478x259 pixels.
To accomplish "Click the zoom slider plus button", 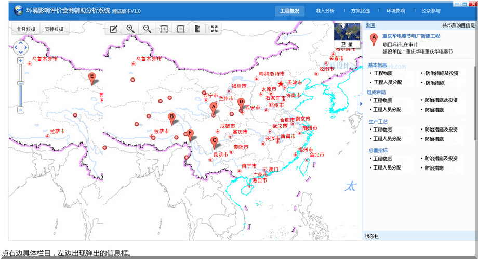I will [x=21, y=61].
